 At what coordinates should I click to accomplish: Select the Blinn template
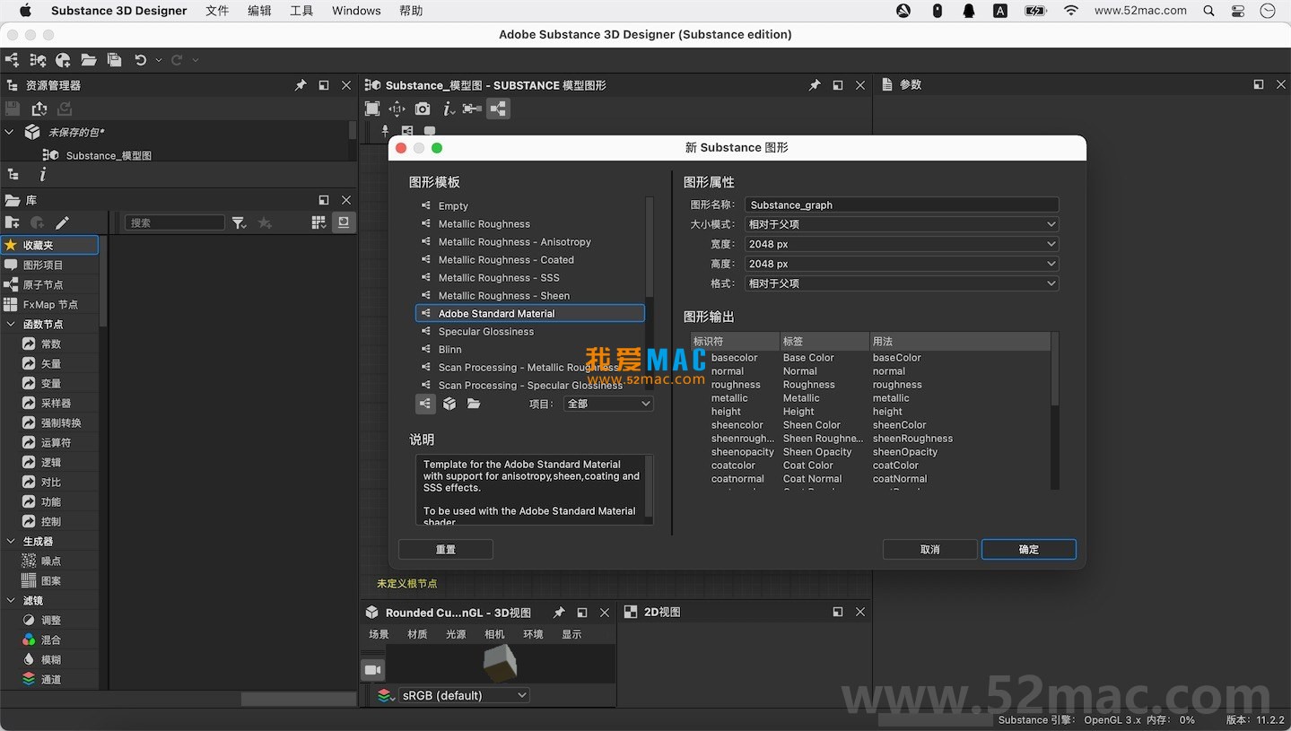point(530,350)
